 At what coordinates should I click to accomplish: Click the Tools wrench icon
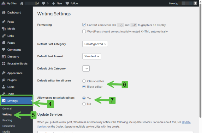4,93
